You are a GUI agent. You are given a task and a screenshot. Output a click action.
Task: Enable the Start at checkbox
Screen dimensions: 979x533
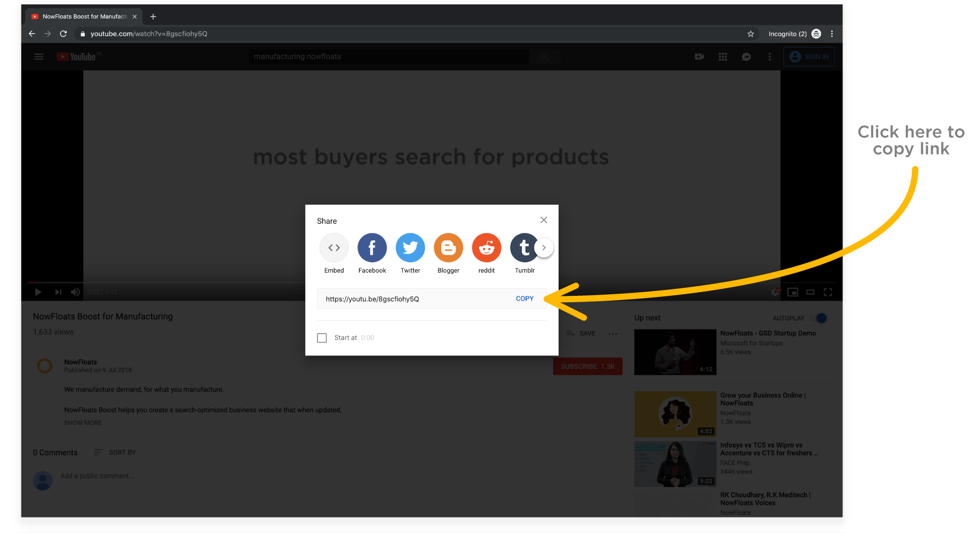click(322, 338)
